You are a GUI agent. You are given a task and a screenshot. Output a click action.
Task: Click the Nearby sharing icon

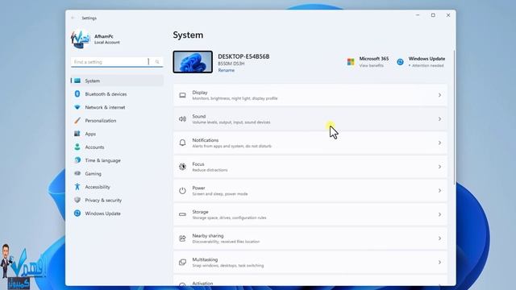point(182,238)
